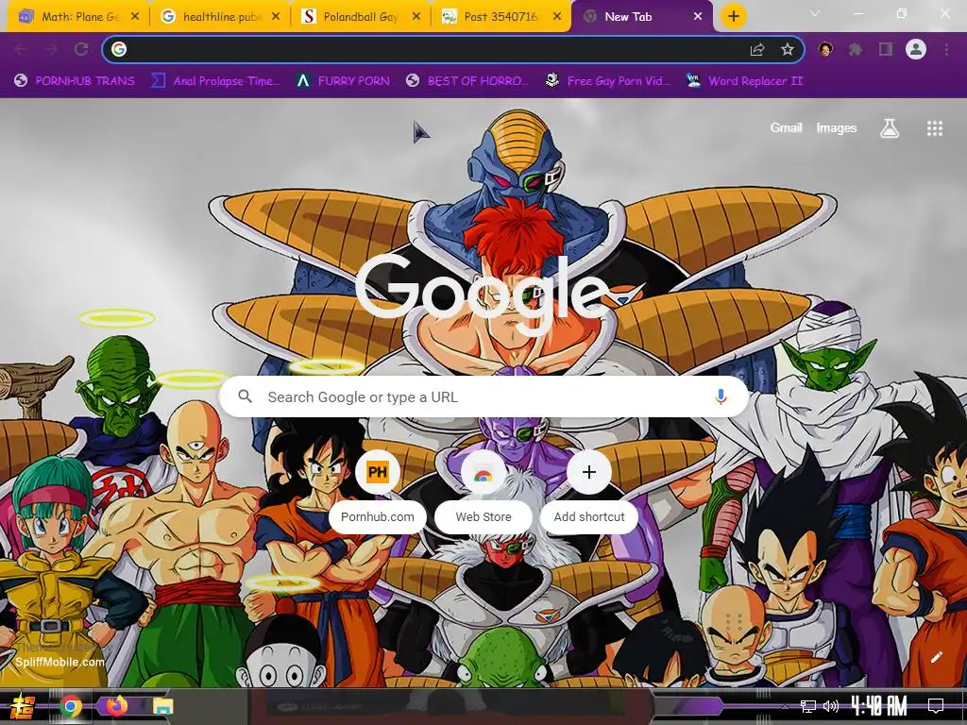This screenshot has width=967, height=725.
Task: Open the notification center icon
Action: pyautogui.click(x=936, y=706)
